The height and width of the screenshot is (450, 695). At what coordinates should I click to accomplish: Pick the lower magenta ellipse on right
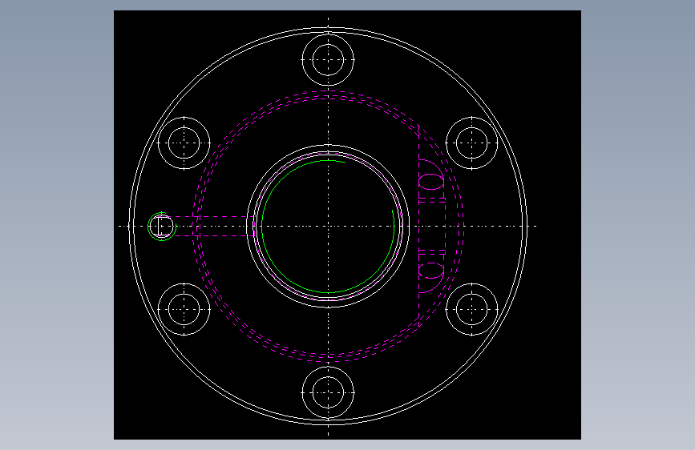pos(431,271)
